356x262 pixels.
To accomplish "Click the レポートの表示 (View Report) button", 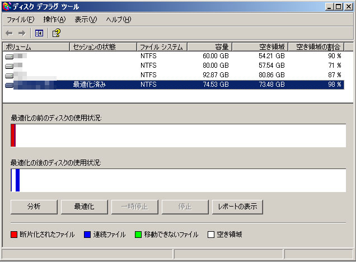I will point(237,207).
